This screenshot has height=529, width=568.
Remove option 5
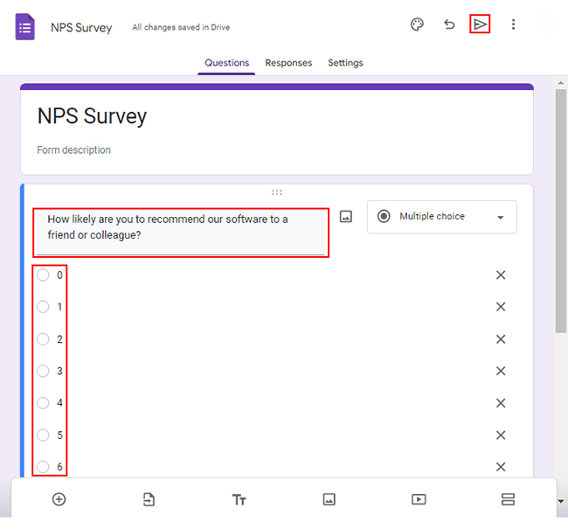(501, 435)
